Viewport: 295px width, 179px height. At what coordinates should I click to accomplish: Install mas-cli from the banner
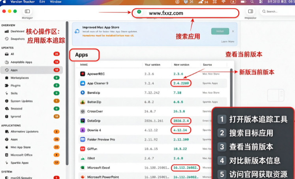click(x=220, y=31)
